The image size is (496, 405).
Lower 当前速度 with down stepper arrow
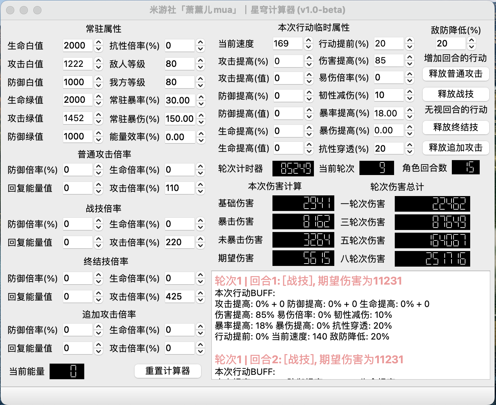point(308,47)
